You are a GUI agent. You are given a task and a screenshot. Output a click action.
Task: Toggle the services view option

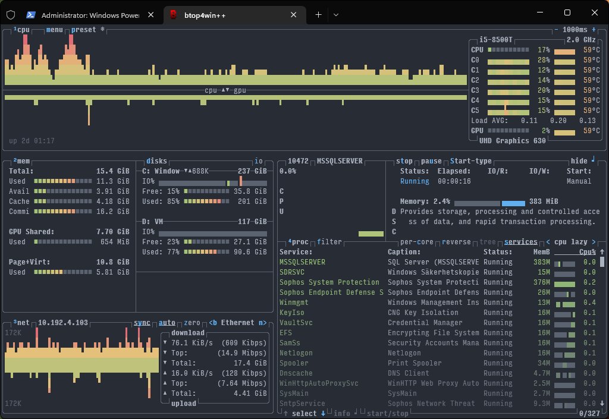click(521, 242)
